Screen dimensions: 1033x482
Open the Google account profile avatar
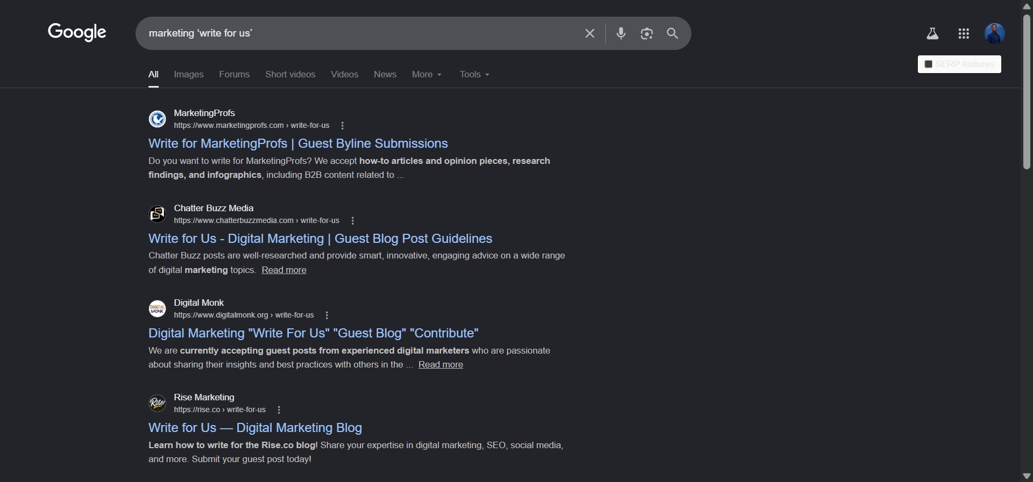(x=995, y=33)
